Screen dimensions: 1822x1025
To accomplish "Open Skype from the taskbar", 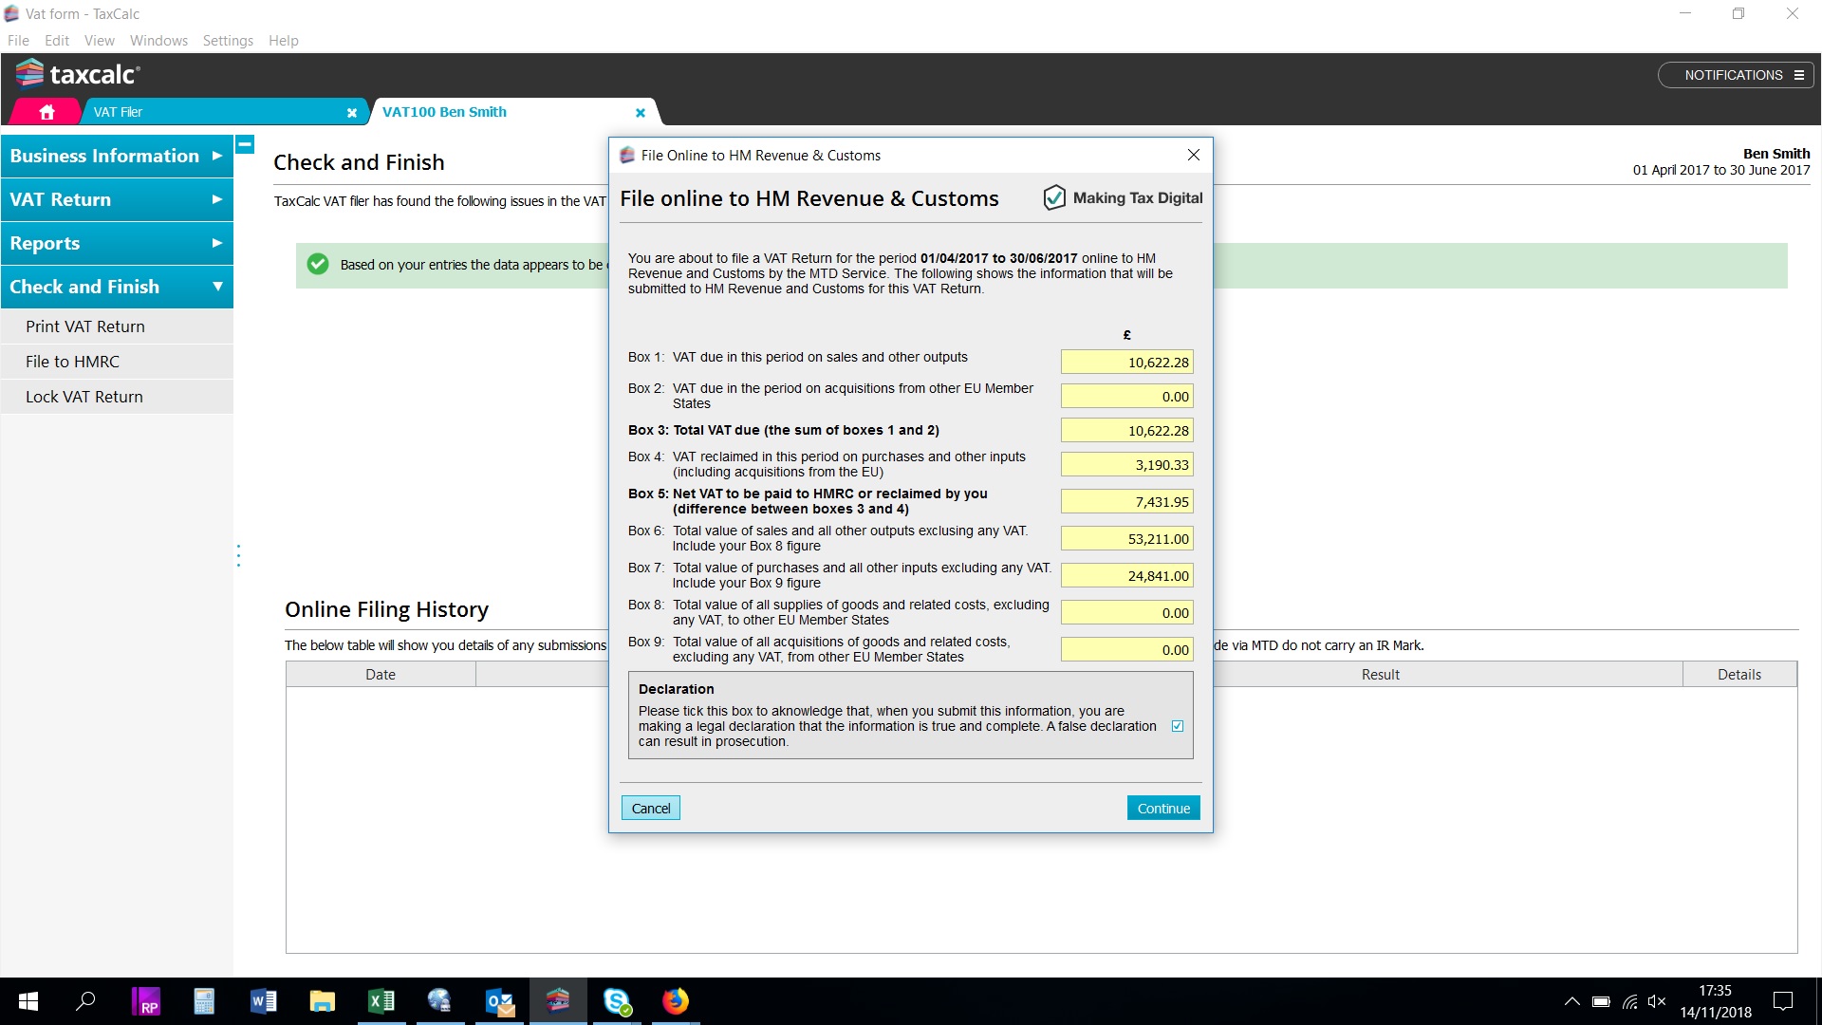I will [x=617, y=1001].
